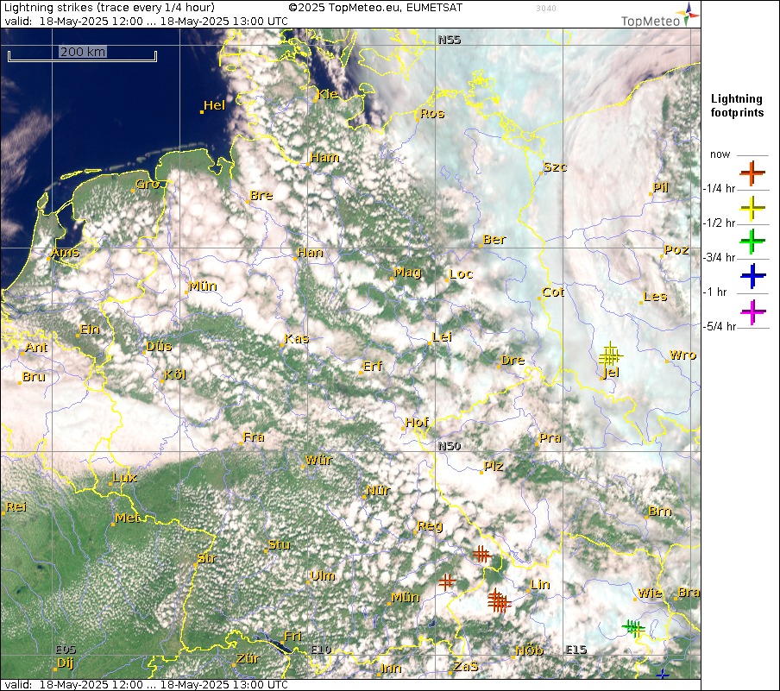Click the 'Bre' city label
This screenshot has height=691, width=780.
[x=261, y=196]
